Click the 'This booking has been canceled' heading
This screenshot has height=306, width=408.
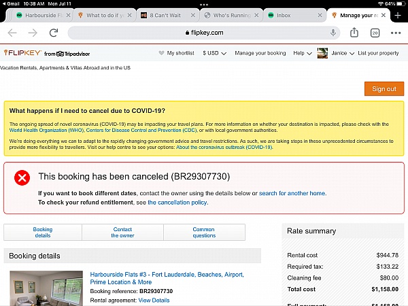134,176
